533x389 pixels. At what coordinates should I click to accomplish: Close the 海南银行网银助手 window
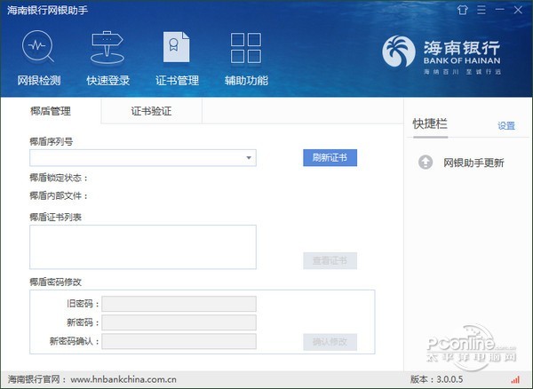[x=518, y=10]
